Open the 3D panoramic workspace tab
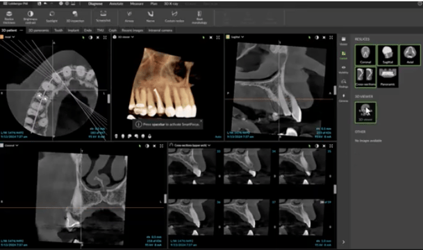The height and width of the screenshot is (250, 423). [39, 30]
